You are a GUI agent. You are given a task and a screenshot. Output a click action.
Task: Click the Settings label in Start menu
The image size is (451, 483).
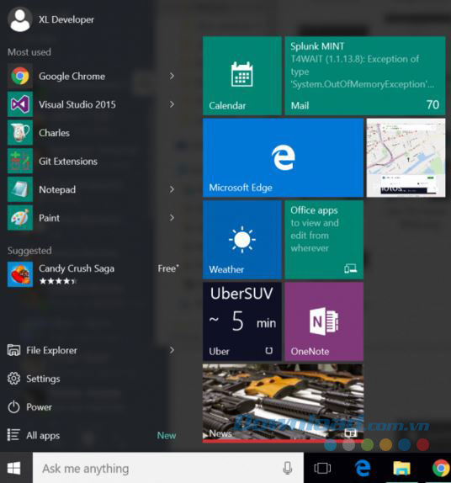(43, 379)
